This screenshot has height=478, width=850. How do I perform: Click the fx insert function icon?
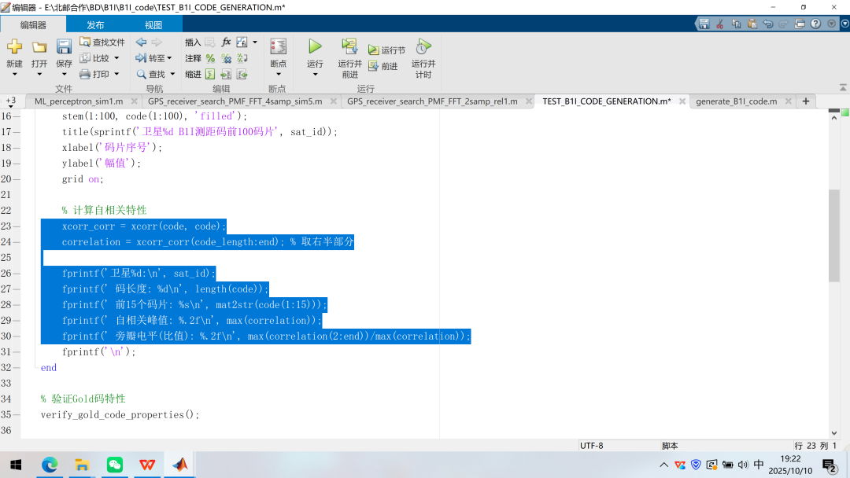point(226,42)
